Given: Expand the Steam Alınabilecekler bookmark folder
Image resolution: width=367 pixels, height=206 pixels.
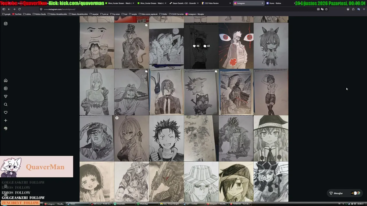Looking at the screenshot, I should point(78,14).
